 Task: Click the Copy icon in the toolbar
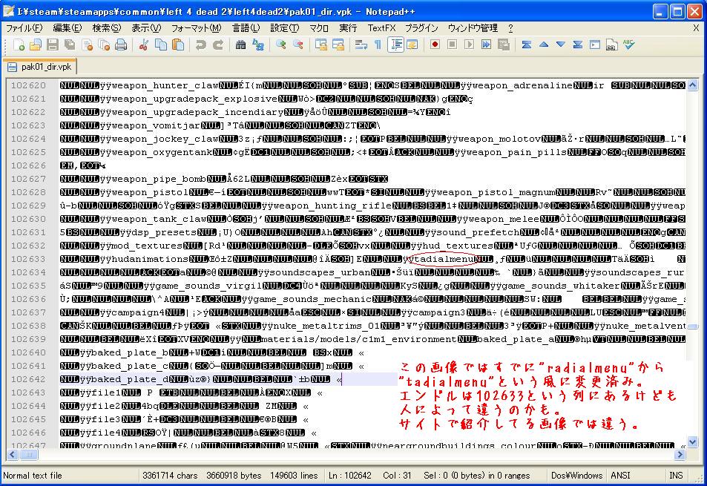[161, 45]
